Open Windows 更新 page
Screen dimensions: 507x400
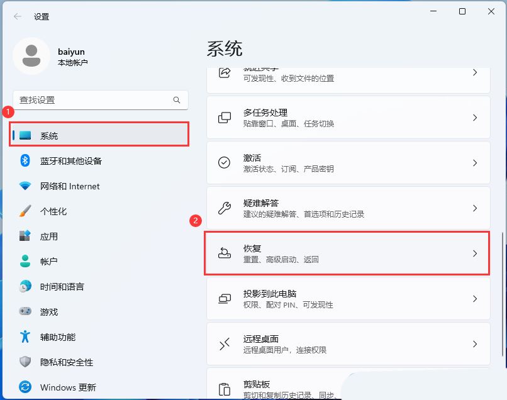point(99,387)
